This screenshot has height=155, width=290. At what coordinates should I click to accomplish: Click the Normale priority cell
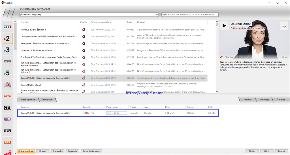pyautogui.click(x=134, y=113)
